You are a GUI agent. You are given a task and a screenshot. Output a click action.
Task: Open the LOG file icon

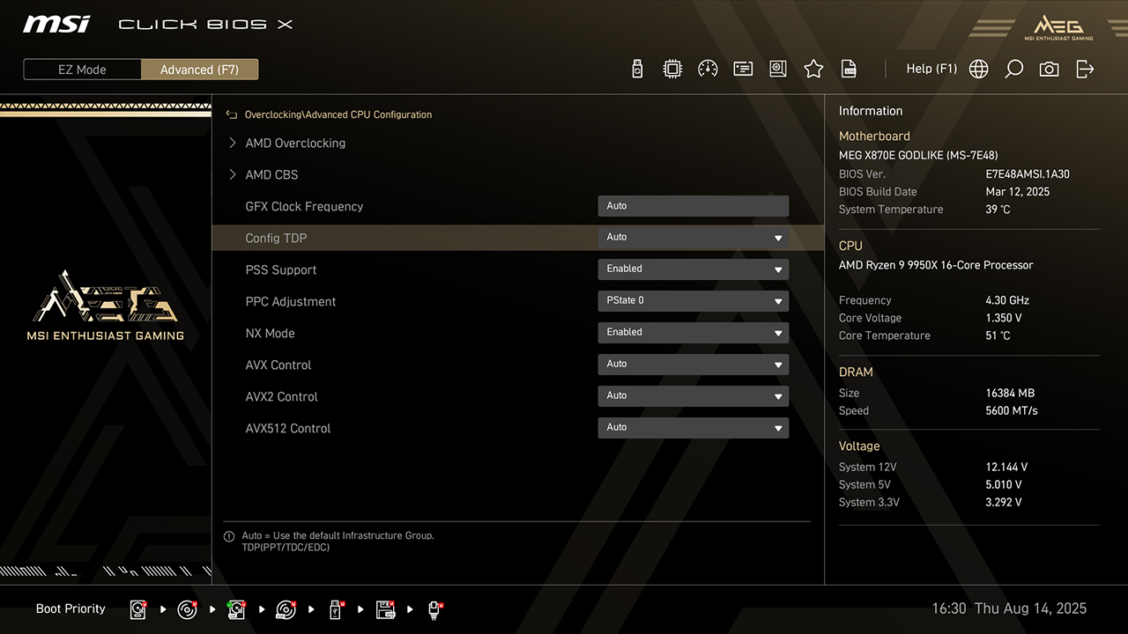[x=849, y=69]
